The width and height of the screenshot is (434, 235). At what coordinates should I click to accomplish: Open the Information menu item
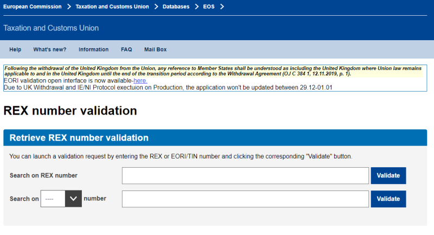pos(93,49)
